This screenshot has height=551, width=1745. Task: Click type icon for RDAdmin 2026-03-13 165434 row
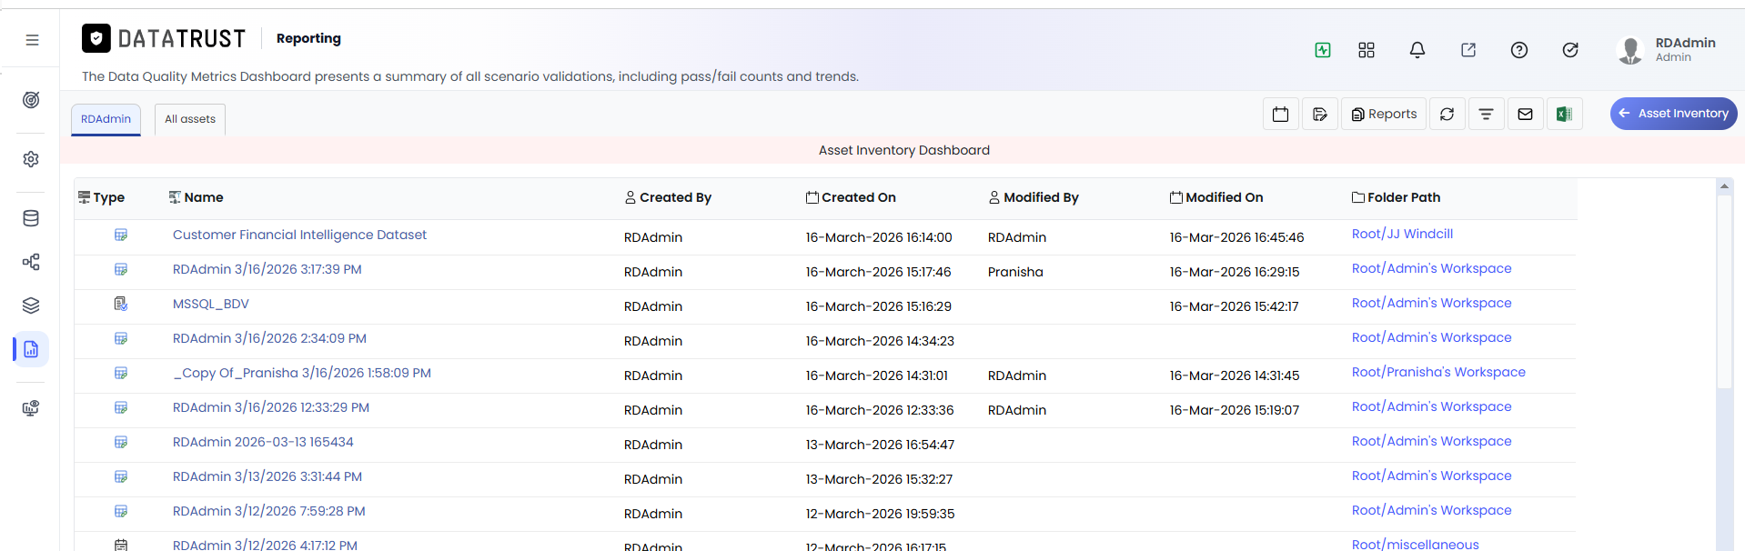click(121, 442)
